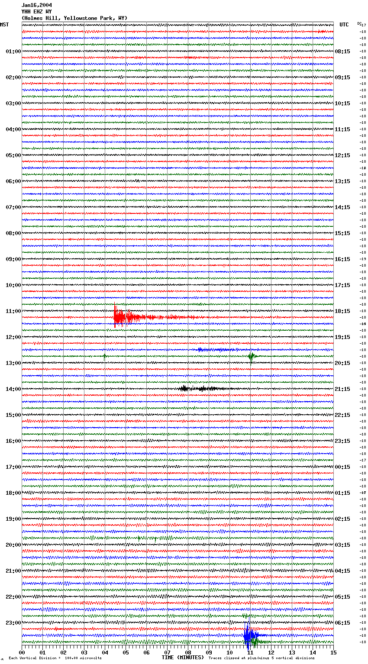Select the "03:00" MST time label
This screenshot has width=368, height=664.
click(x=13, y=103)
